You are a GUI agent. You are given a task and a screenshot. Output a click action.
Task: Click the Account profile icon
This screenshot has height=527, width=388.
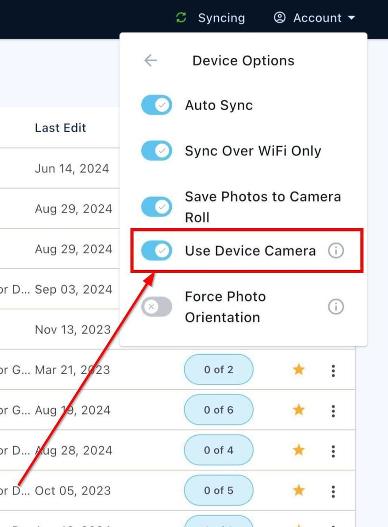click(x=280, y=18)
